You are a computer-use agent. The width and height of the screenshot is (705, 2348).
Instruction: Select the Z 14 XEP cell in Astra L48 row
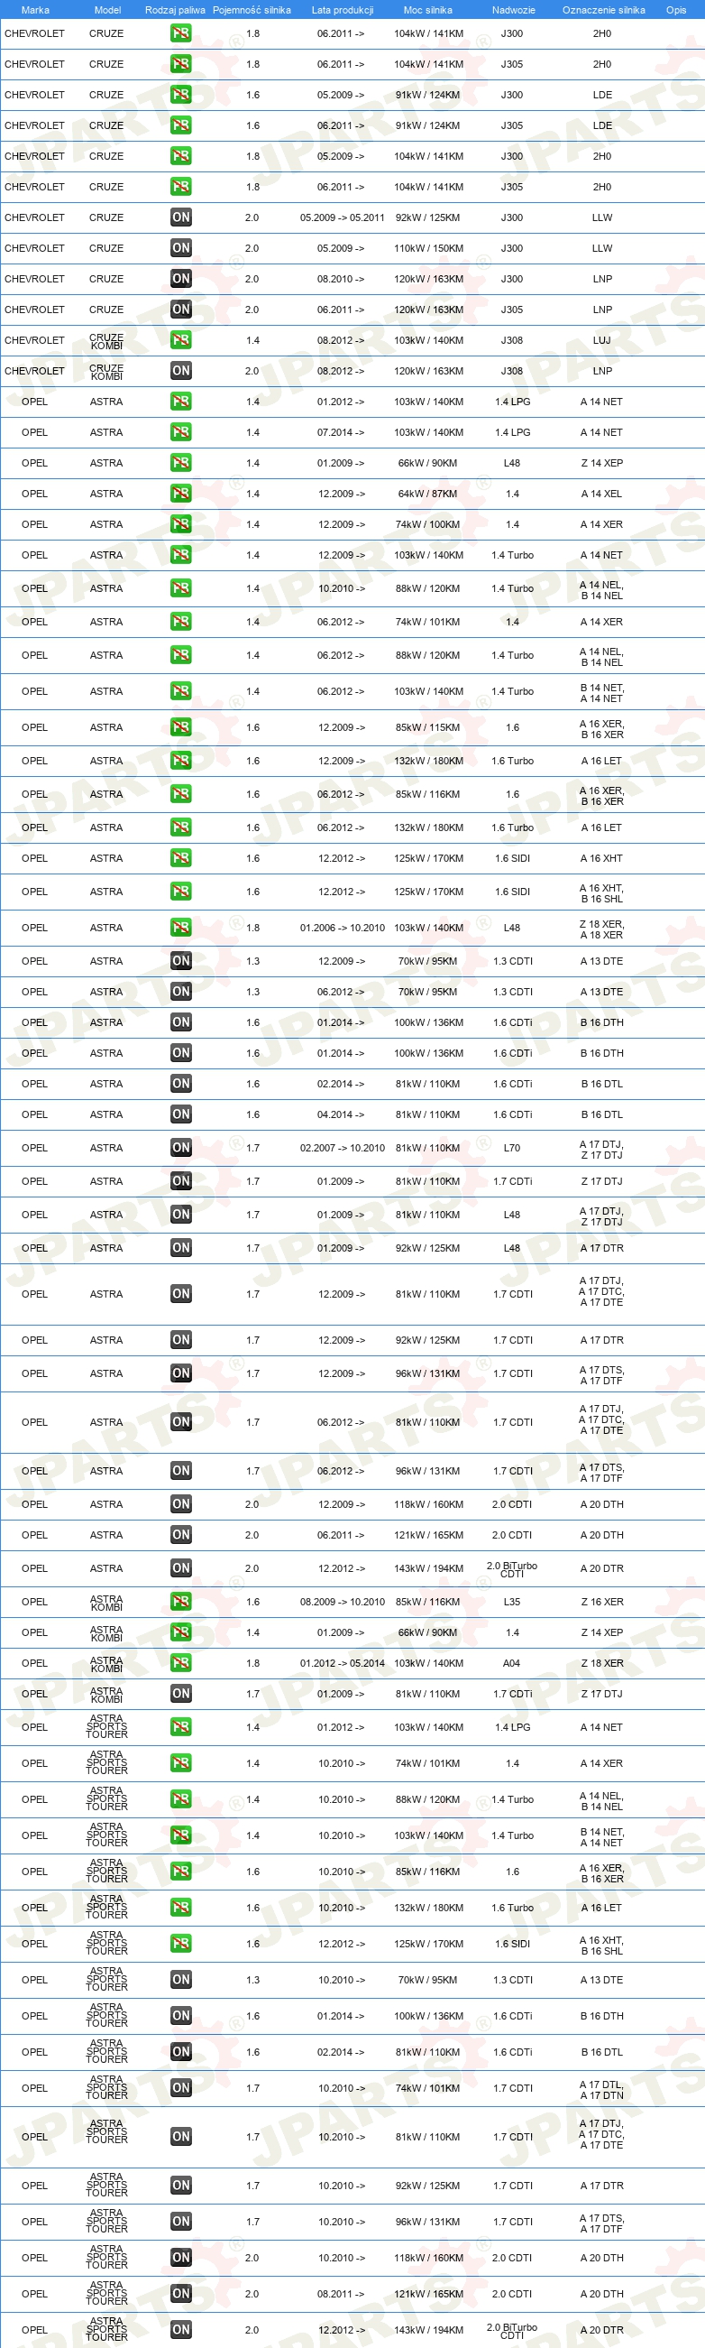[602, 463]
